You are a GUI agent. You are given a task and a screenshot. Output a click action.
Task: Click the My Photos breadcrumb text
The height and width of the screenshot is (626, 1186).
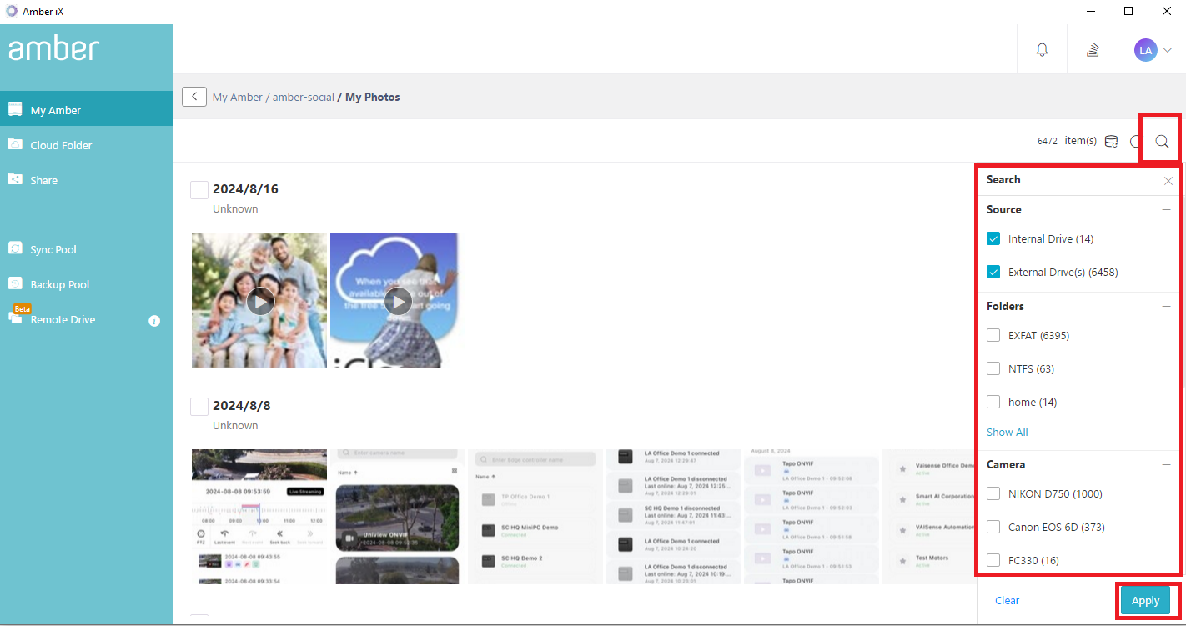pyautogui.click(x=373, y=98)
